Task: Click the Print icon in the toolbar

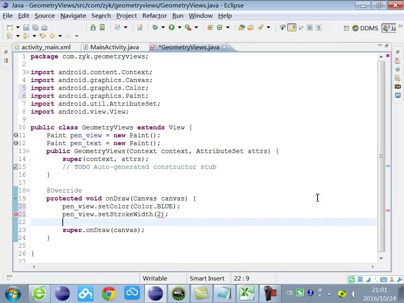Action: tap(44, 28)
